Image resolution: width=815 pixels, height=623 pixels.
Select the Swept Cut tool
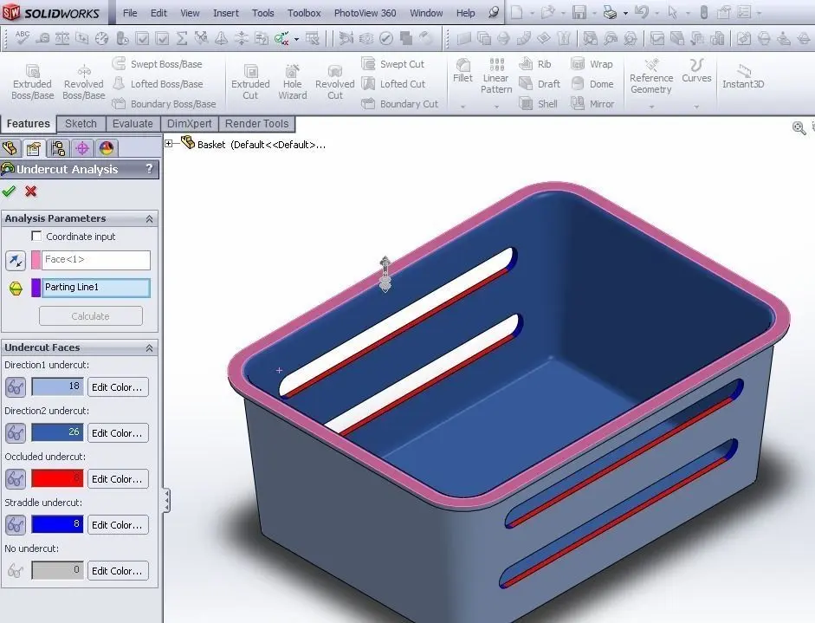393,64
